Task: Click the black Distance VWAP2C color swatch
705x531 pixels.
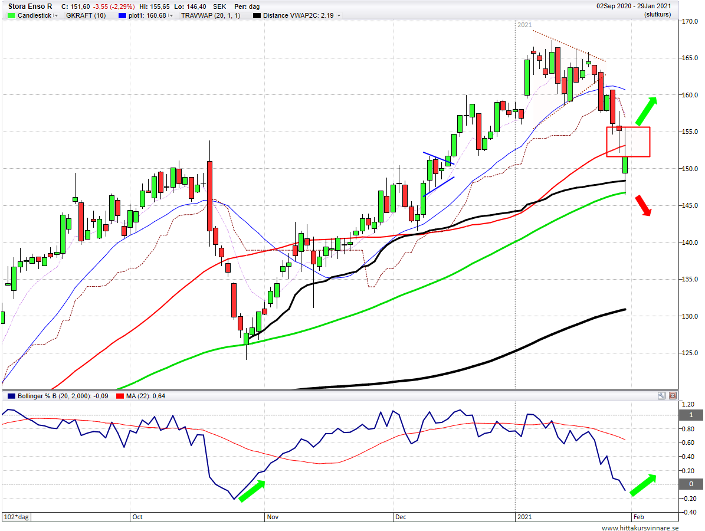Action: (x=257, y=15)
